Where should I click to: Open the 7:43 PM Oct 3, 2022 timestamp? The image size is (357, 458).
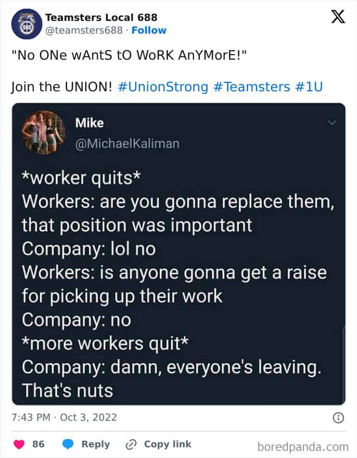(x=64, y=418)
